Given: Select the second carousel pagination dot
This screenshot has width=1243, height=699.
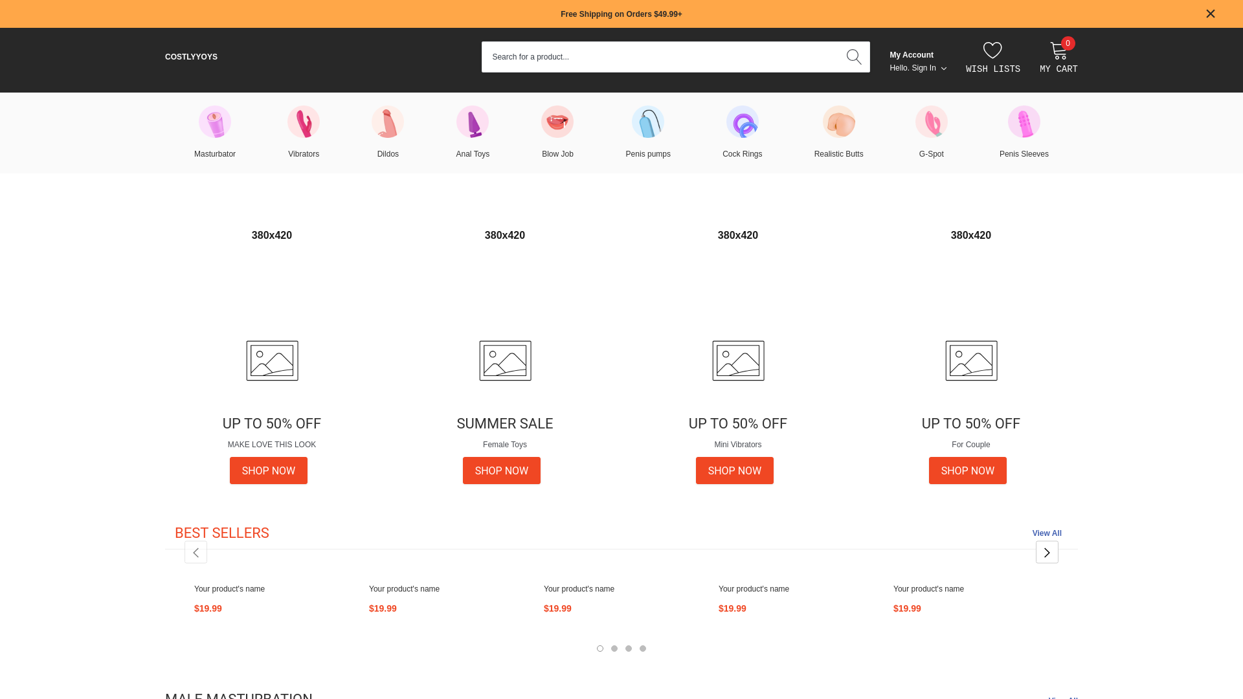Looking at the screenshot, I should coord(614,649).
